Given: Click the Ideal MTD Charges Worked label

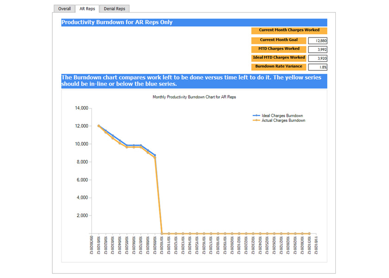Looking at the screenshot, I should click(279, 58).
